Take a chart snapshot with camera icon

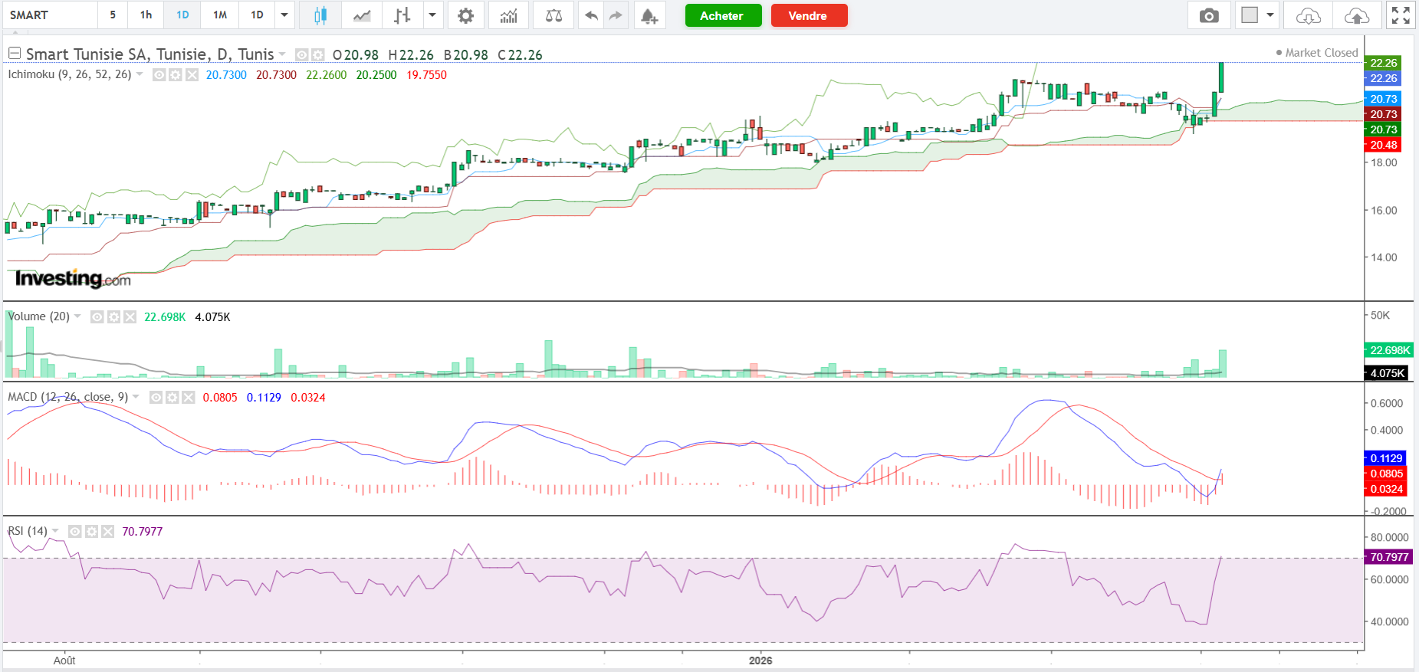(x=1209, y=15)
